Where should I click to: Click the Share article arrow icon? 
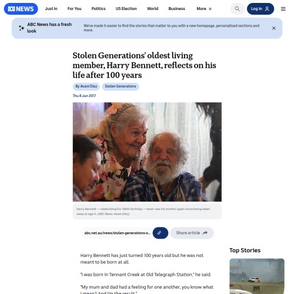(x=205, y=233)
